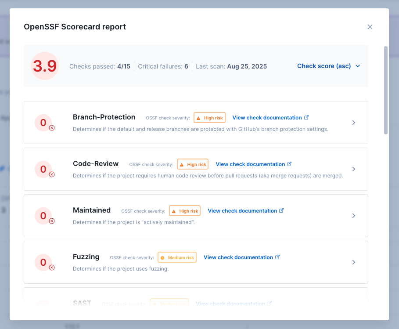
Task: Expand the Code-Review check details chevron
Action: (354, 169)
